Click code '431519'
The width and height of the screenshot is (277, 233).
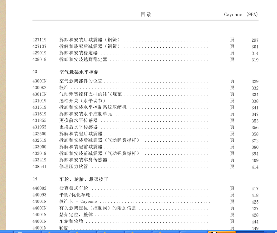39,107
